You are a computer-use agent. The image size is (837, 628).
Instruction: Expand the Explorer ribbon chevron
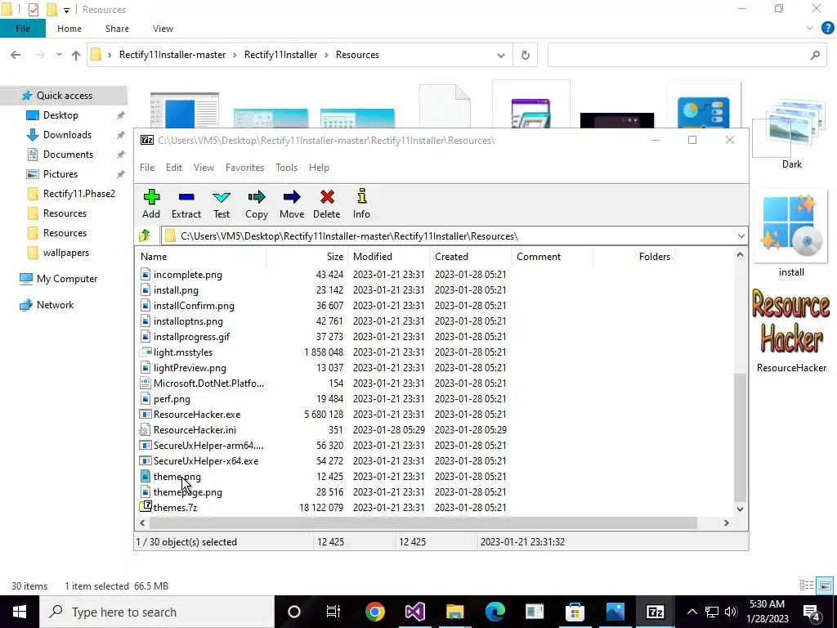(810, 29)
